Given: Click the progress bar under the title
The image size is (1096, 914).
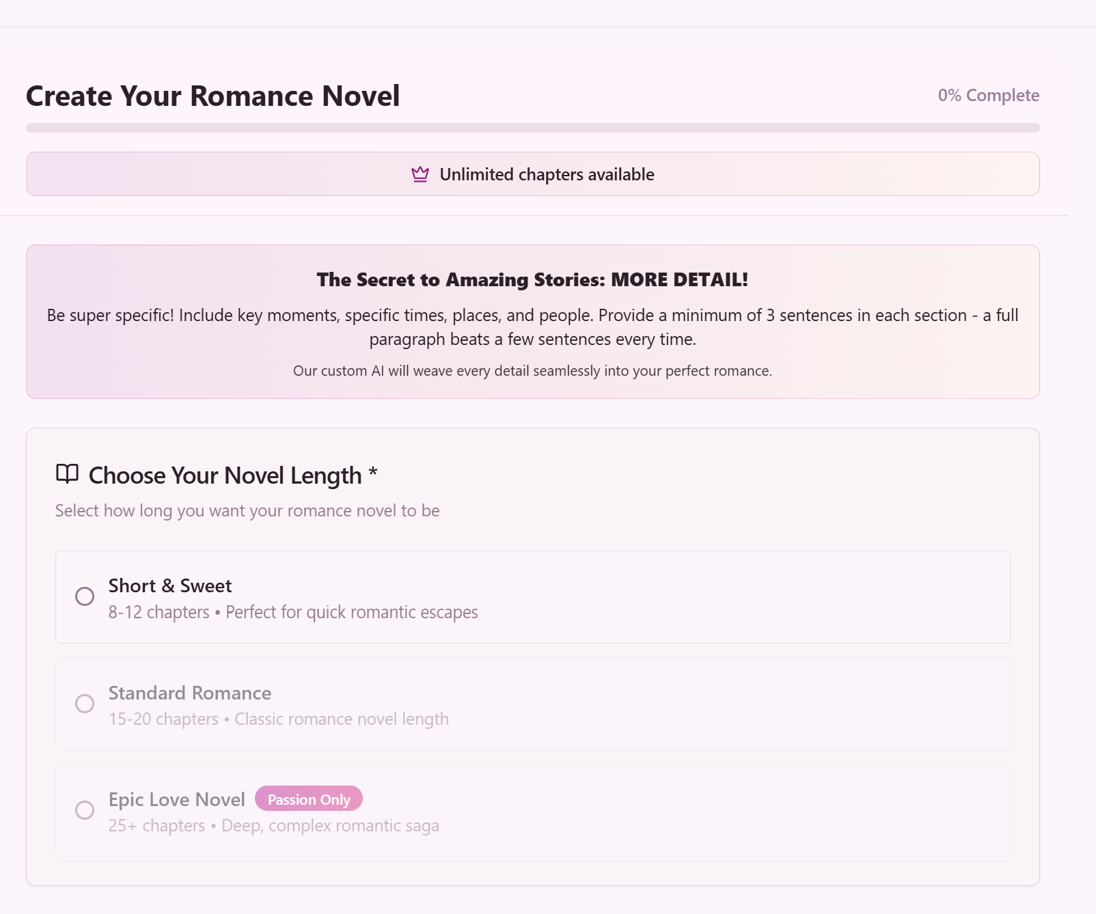Looking at the screenshot, I should pos(532,126).
